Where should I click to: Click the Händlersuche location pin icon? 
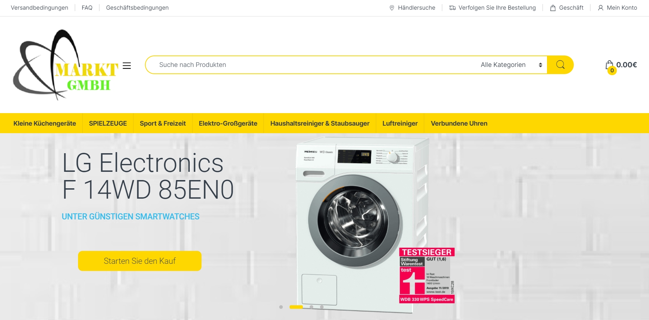(392, 8)
